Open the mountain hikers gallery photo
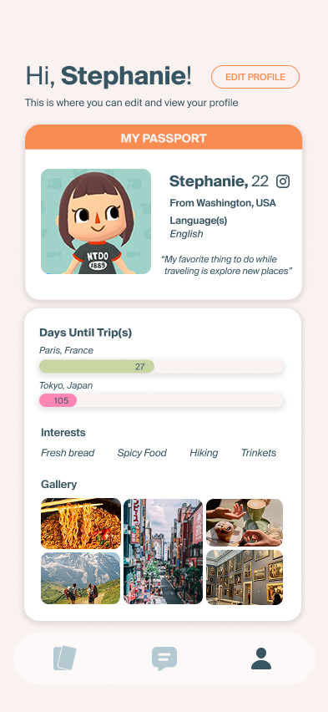Screen dimensions: 328x712 point(81,578)
